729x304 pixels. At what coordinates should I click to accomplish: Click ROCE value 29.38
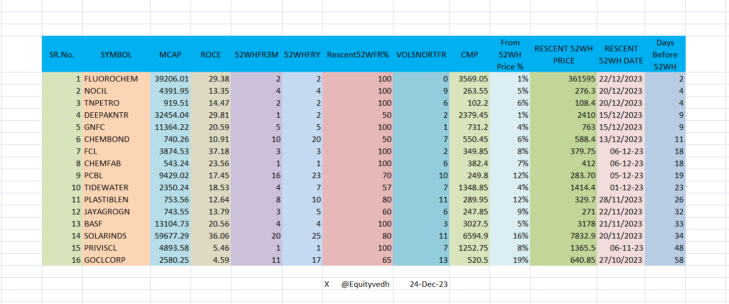(211, 79)
